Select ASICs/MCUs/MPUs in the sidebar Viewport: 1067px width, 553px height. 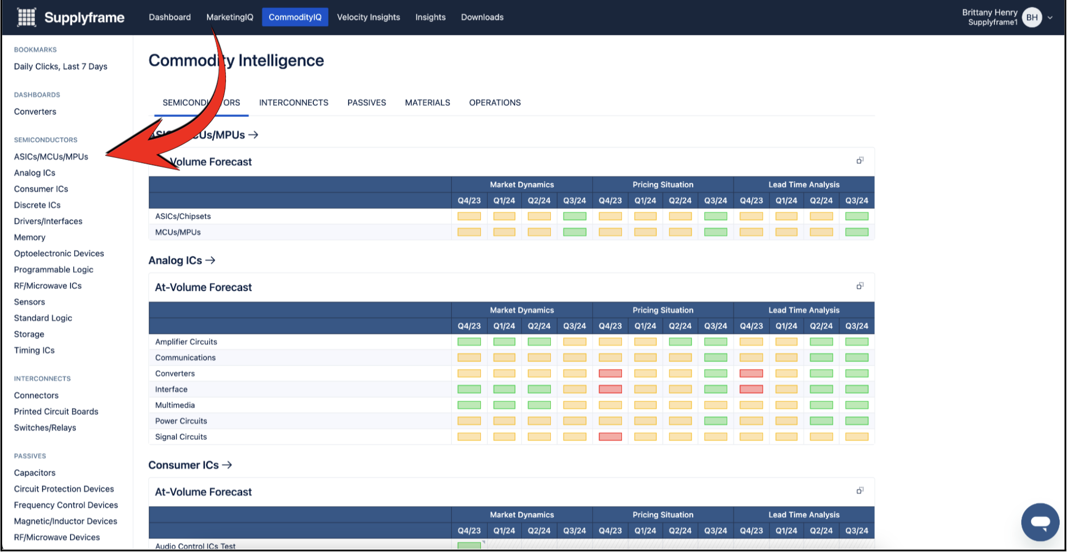click(51, 157)
